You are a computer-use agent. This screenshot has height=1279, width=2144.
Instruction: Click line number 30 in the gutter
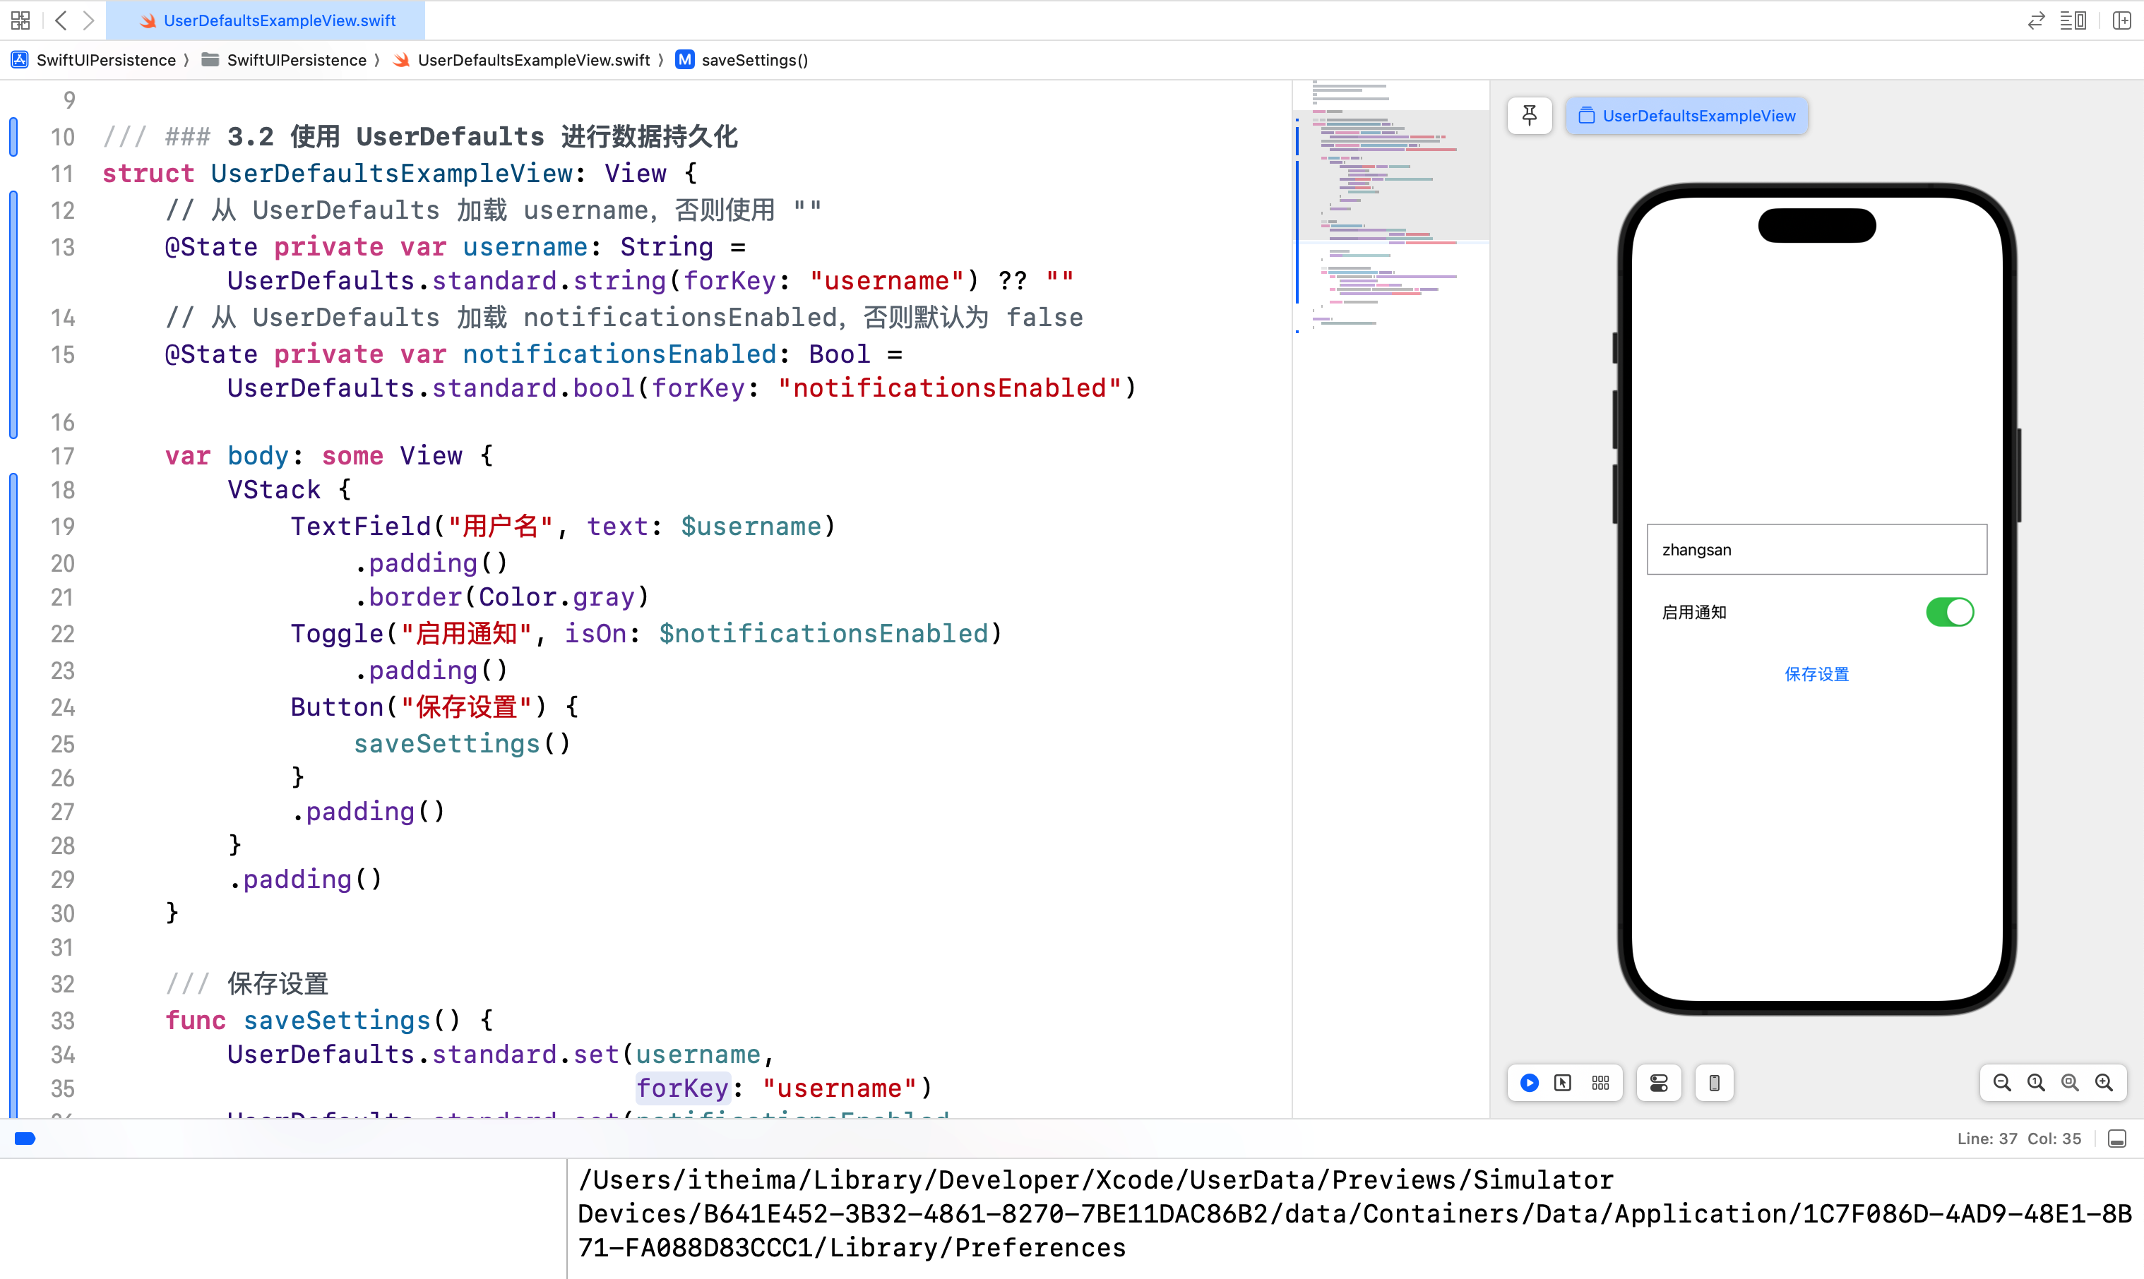point(62,913)
